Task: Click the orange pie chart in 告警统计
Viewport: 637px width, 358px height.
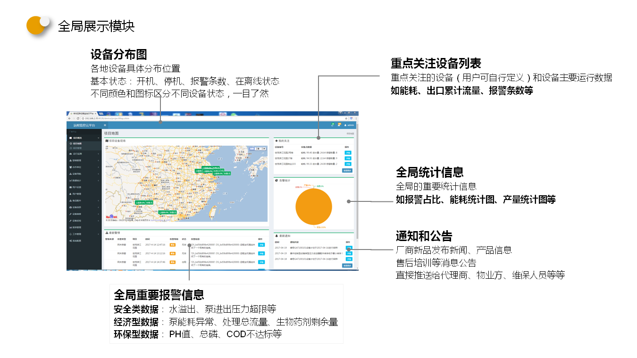Action: (x=314, y=207)
